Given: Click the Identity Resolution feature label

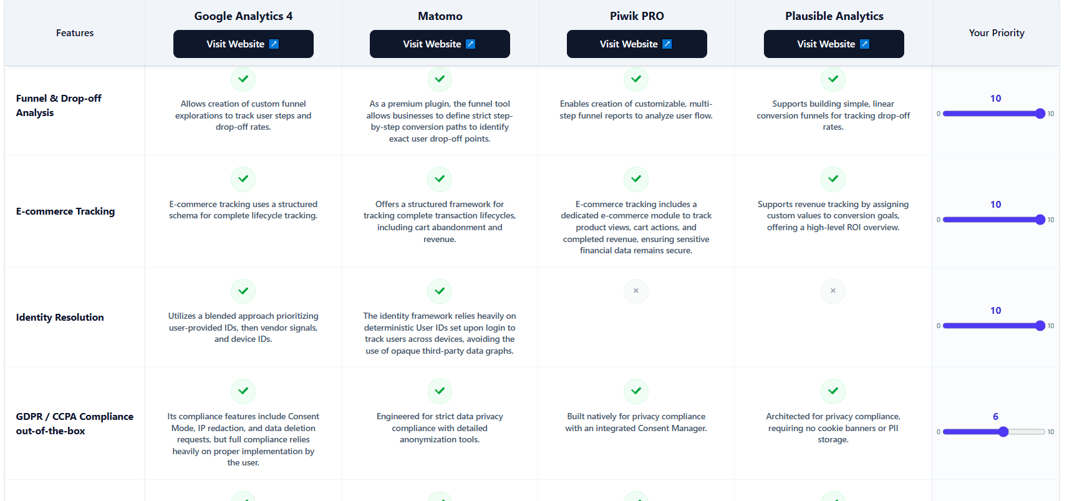Looking at the screenshot, I should click(x=60, y=318).
